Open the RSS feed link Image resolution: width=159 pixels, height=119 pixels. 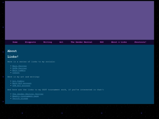pos(102,42)
